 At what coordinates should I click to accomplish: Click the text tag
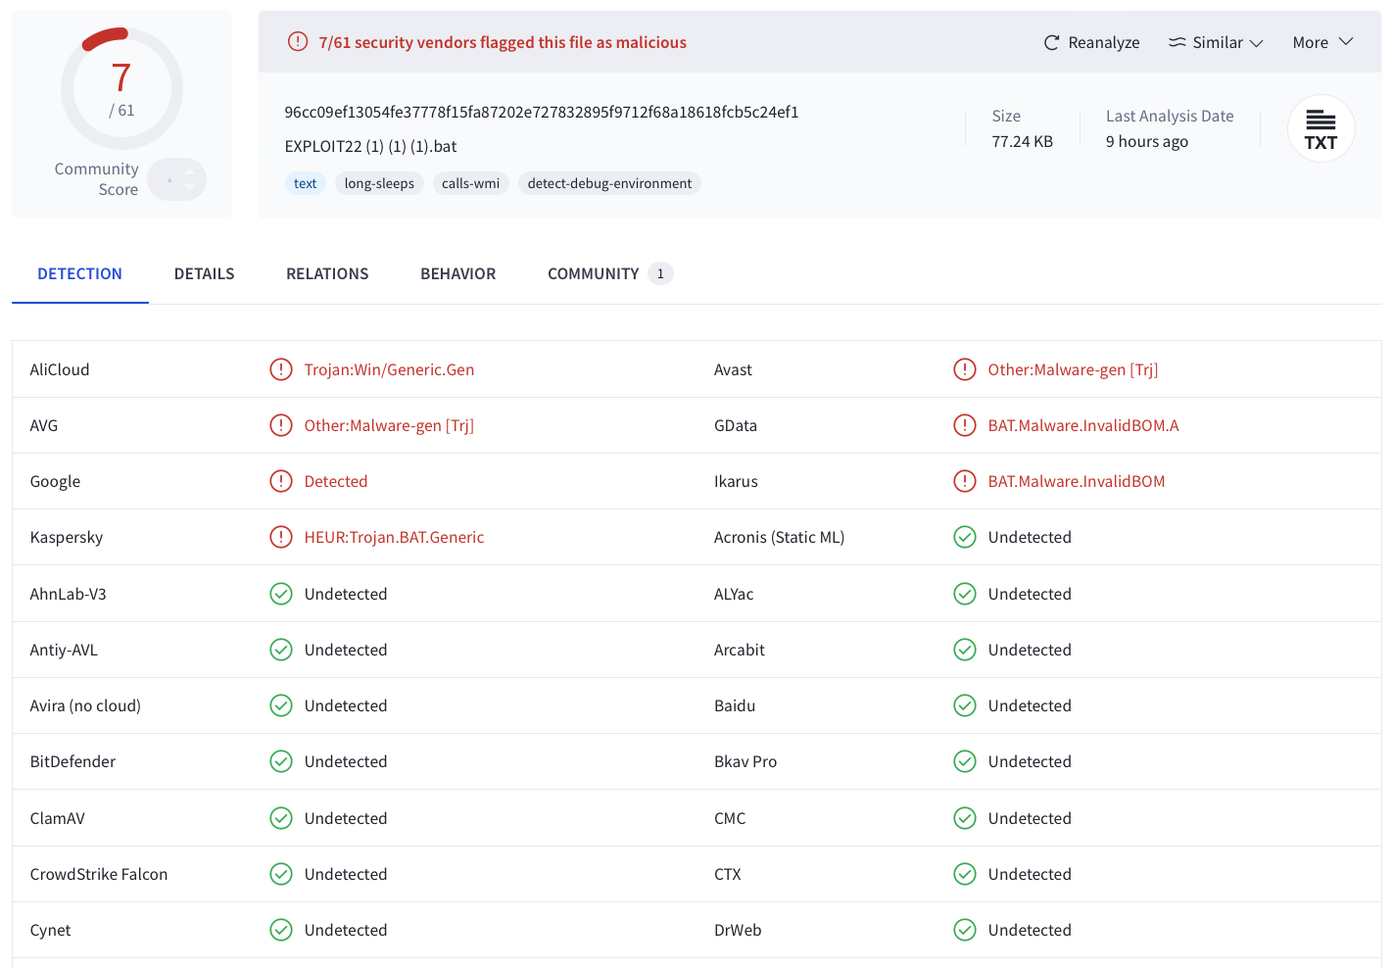coord(305,183)
